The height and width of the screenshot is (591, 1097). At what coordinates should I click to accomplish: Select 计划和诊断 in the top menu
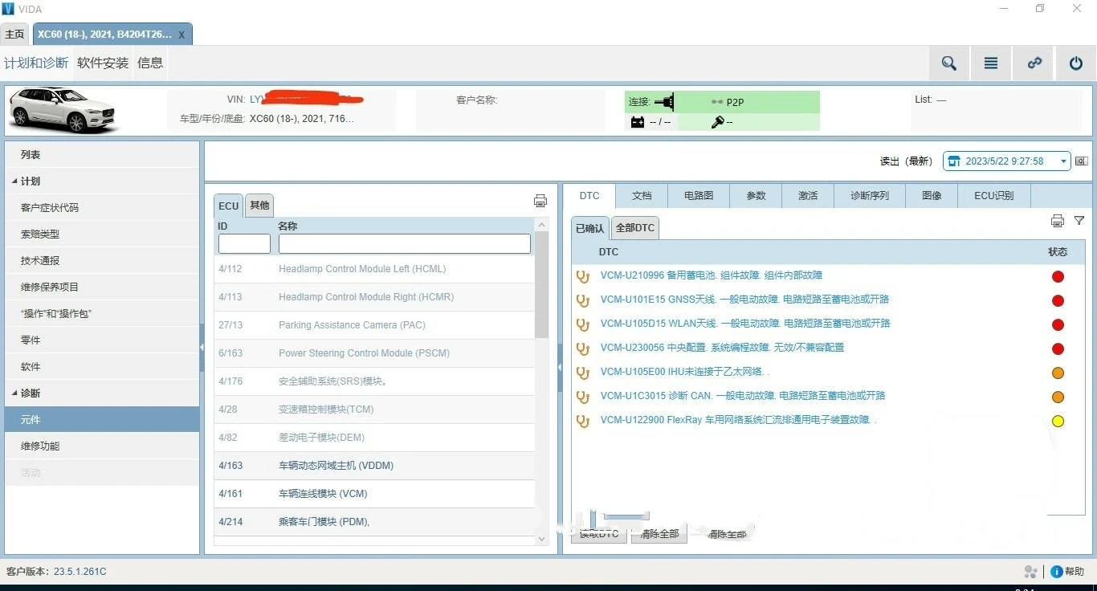pyautogui.click(x=36, y=63)
